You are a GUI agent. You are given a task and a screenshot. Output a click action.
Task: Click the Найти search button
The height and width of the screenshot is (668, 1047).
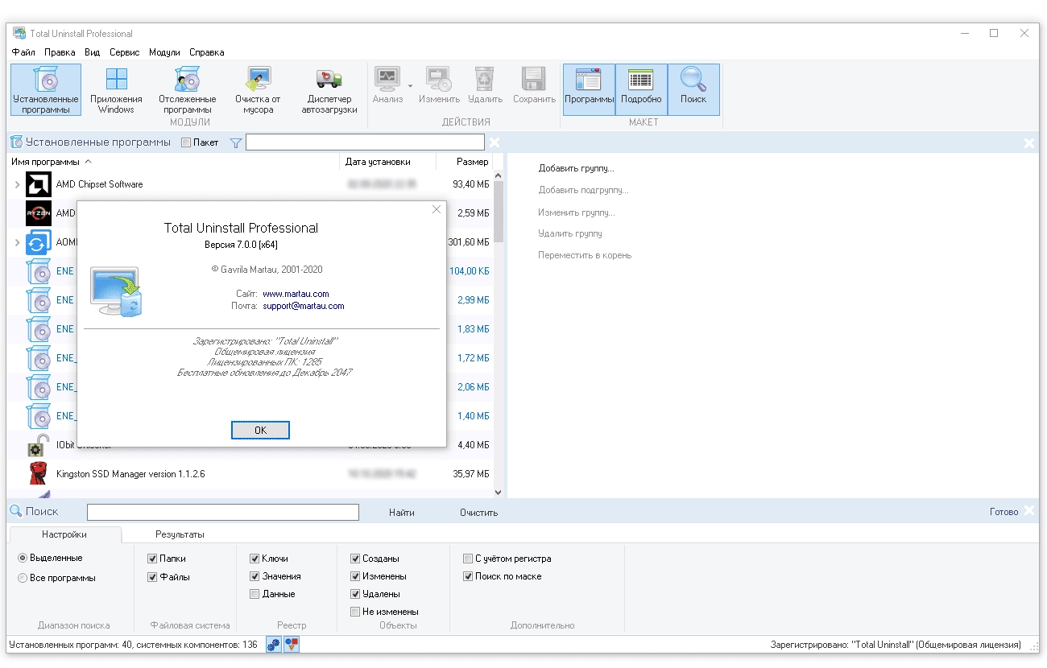(401, 513)
